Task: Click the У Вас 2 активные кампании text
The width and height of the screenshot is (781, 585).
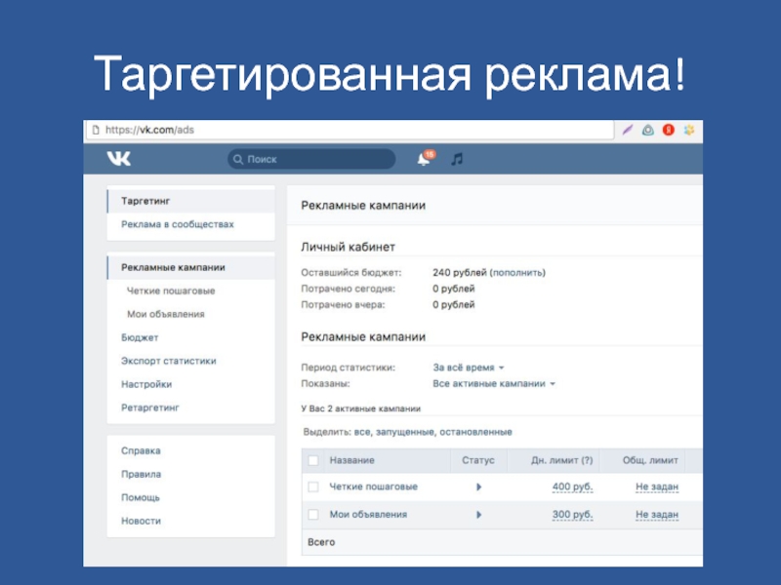Action: coord(360,409)
